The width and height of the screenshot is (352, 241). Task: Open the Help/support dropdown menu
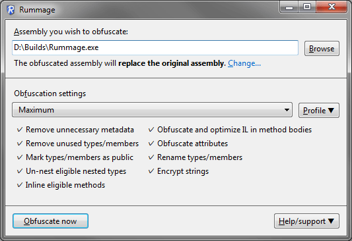[306, 221]
